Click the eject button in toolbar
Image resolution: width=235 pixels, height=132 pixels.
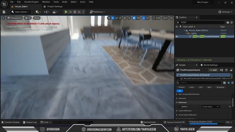[x=79, y=12]
